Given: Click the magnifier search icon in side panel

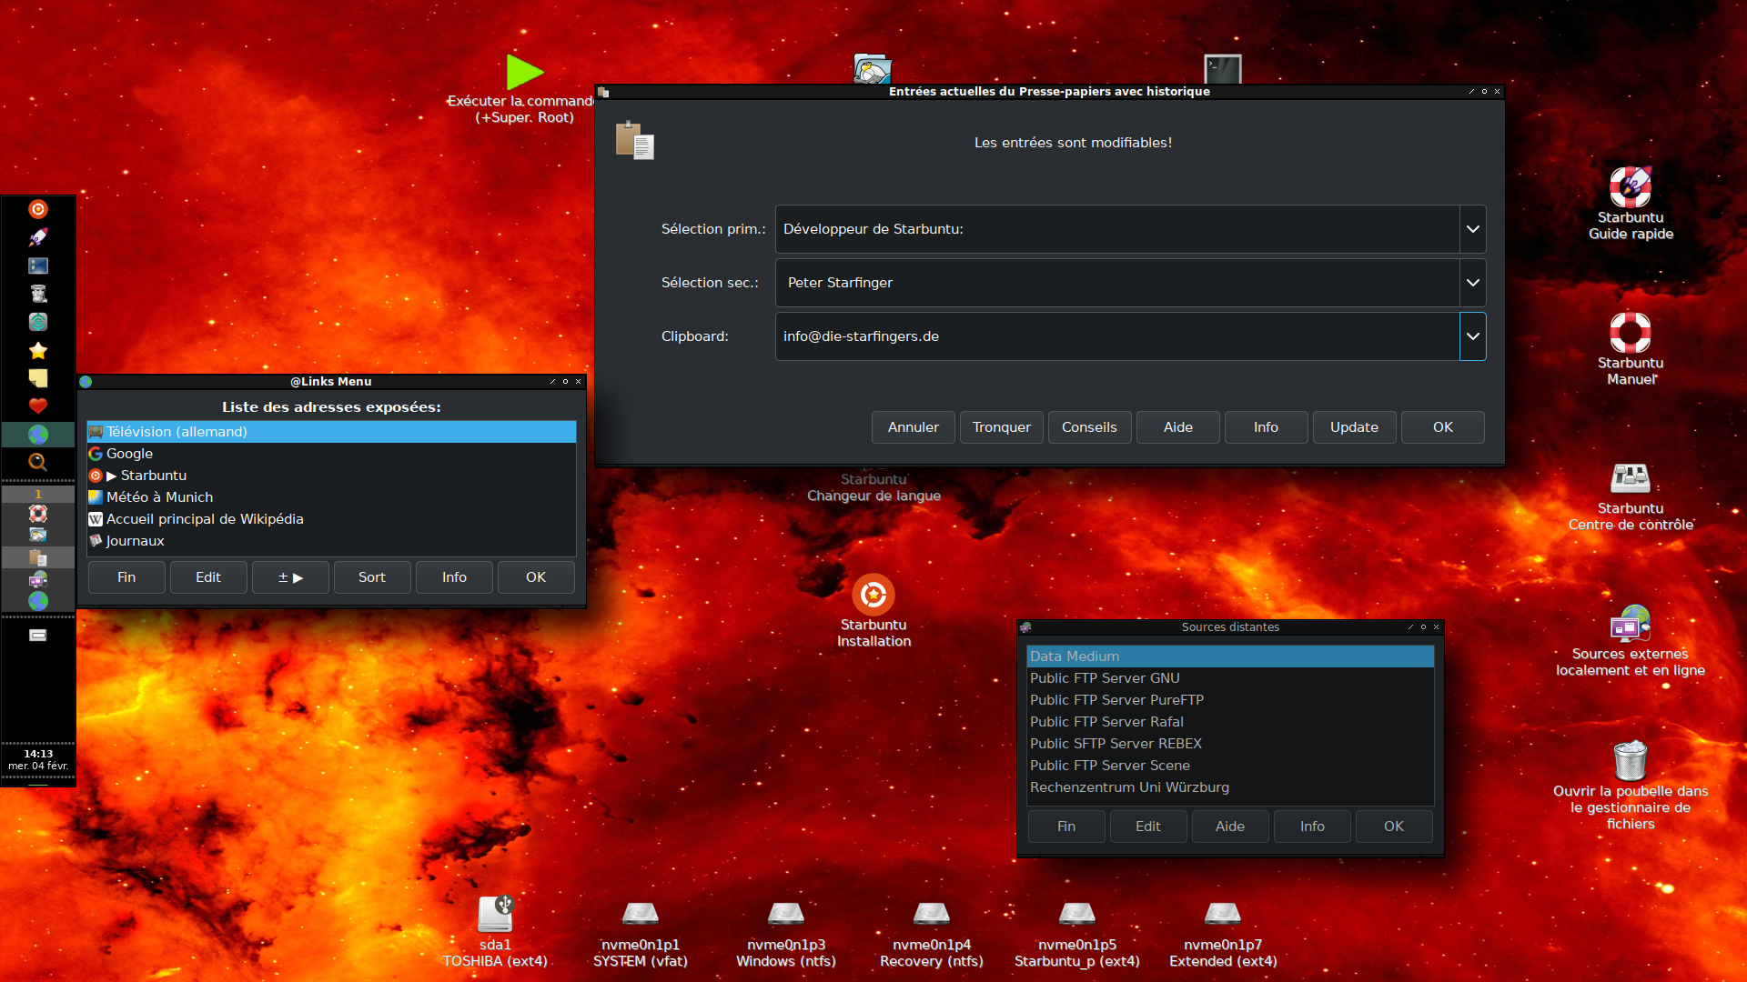Looking at the screenshot, I should coord(37,462).
